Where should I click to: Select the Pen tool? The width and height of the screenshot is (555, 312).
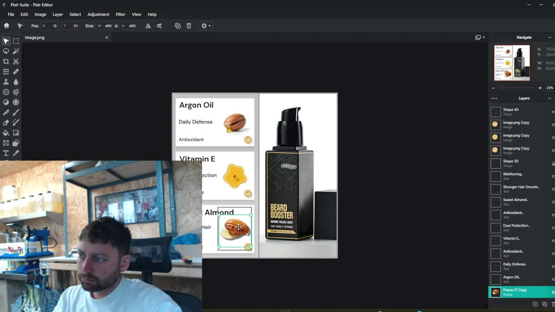[x=6, y=112]
